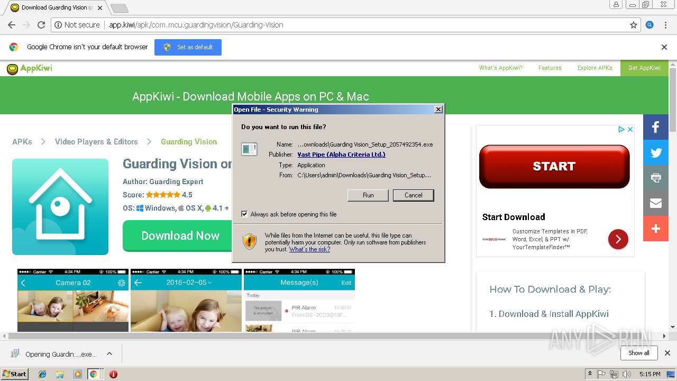
Task: Click the green Download Now button
Action: pos(177,236)
